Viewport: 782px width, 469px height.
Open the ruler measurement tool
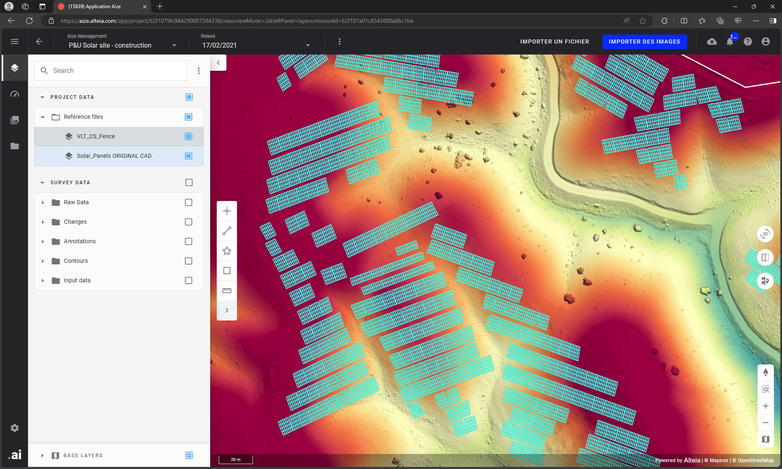click(x=227, y=290)
